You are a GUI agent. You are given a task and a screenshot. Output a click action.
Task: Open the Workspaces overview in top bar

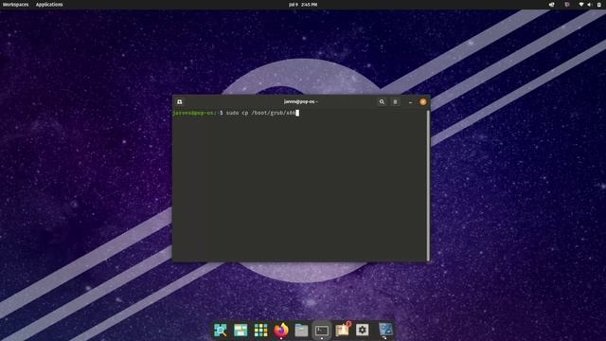(x=15, y=5)
